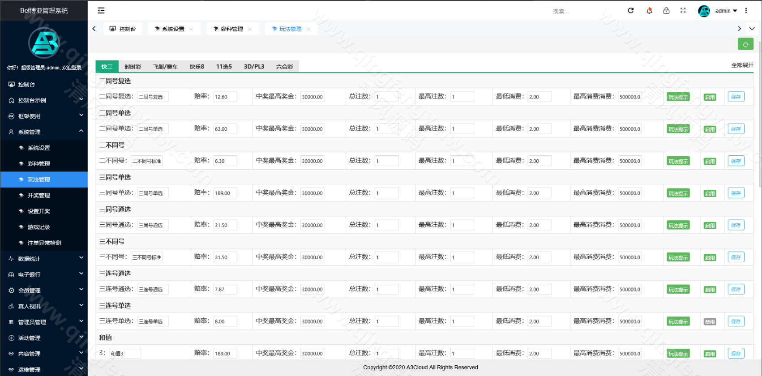Image resolution: width=762 pixels, height=376 pixels.
Task: Collapse the 系统管理 sidebar section
Action: pos(44,132)
